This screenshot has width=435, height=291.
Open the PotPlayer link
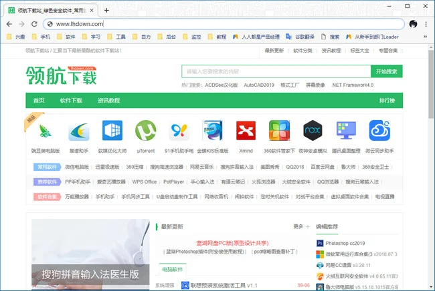(174, 182)
